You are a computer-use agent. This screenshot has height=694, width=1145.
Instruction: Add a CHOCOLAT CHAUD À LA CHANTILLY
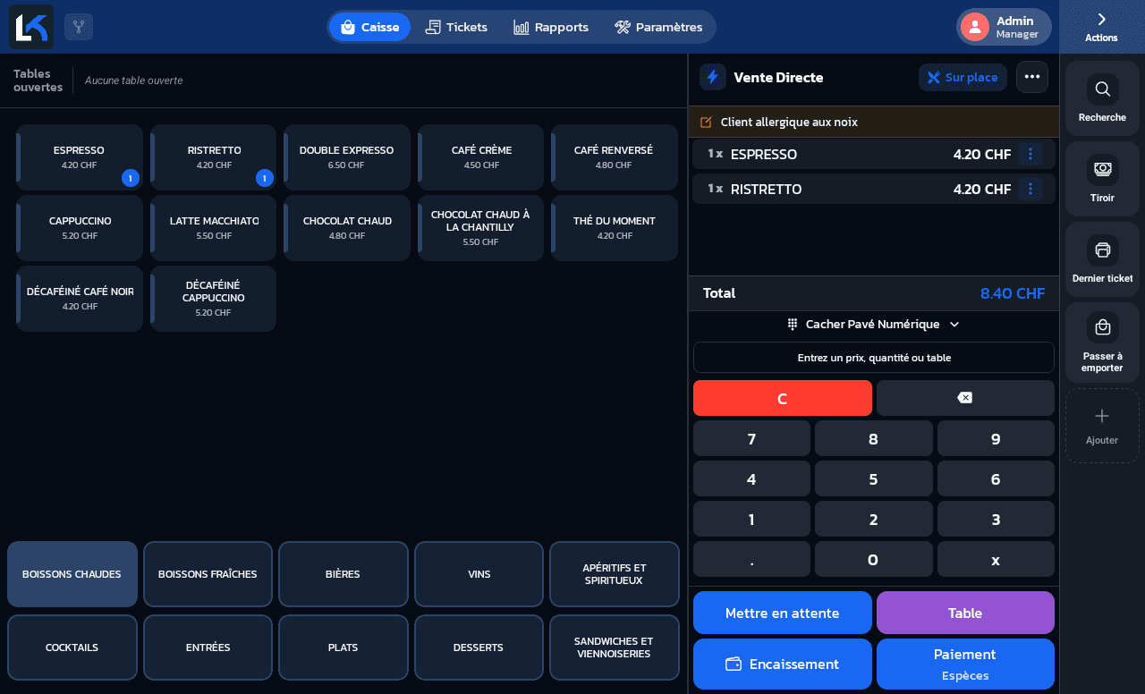point(481,228)
